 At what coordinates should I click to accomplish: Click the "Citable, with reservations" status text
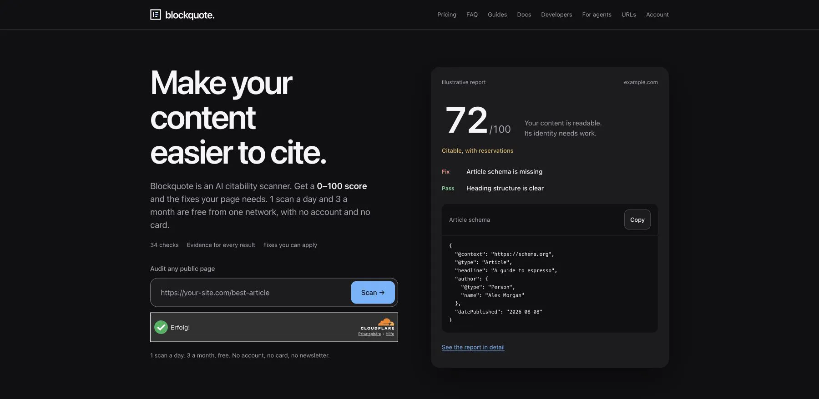click(x=477, y=151)
